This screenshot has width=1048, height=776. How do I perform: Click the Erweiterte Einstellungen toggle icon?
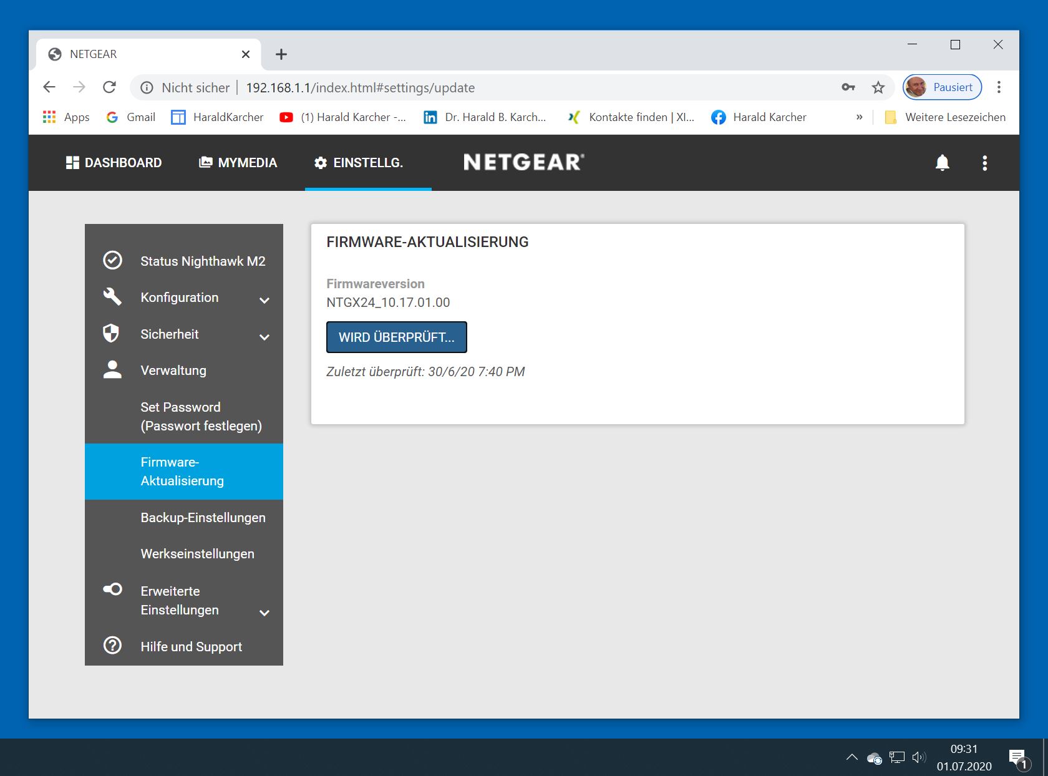(x=112, y=589)
